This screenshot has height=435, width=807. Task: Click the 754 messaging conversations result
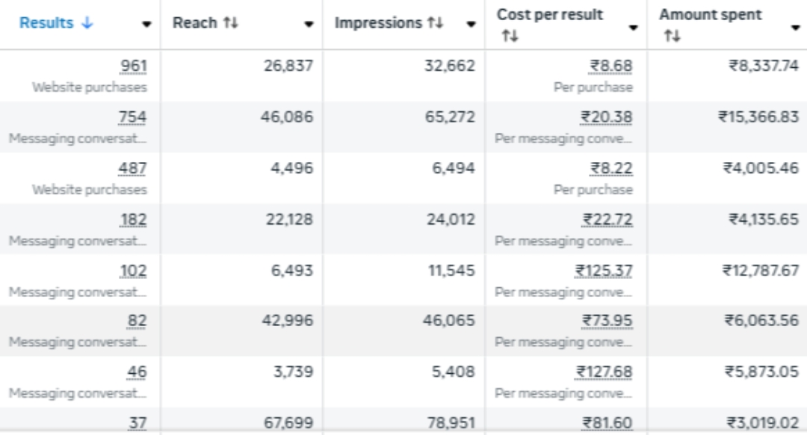pos(132,117)
